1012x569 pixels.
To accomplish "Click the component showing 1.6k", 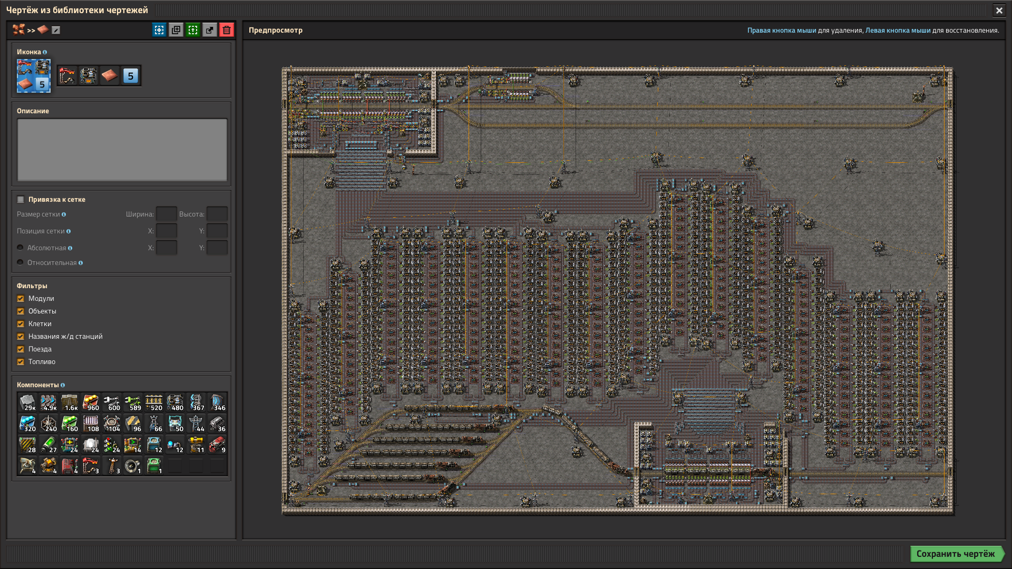I will click(x=70, y=403).
